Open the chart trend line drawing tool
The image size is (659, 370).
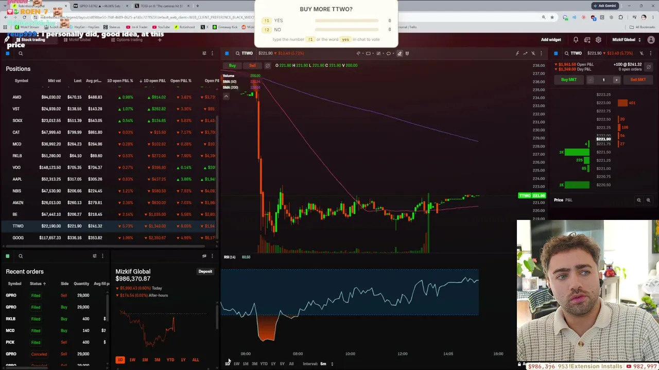[359, 53]
